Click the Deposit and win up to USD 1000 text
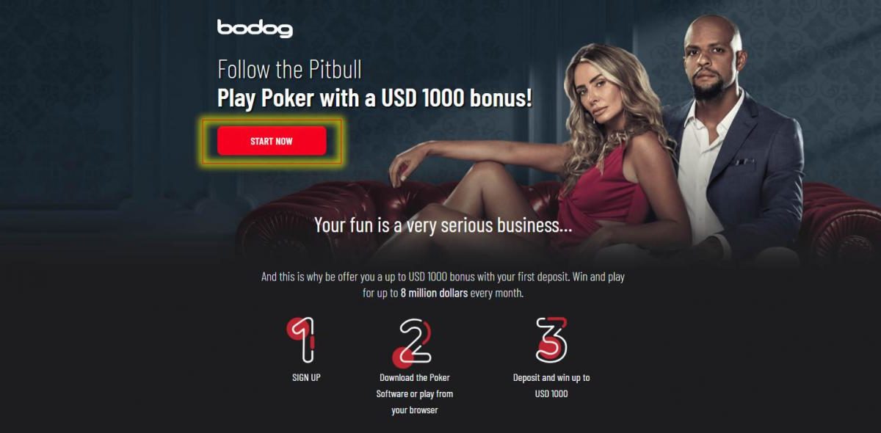 point(551,385)
